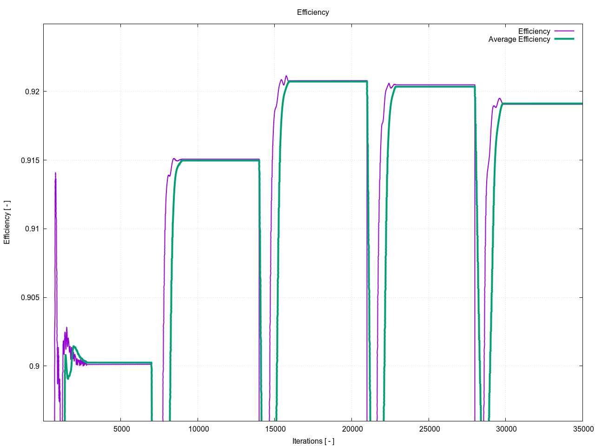The image size is (595, 446).
Task: Click the purple Efficiency legend line sample
Action: tap(564, 32)
